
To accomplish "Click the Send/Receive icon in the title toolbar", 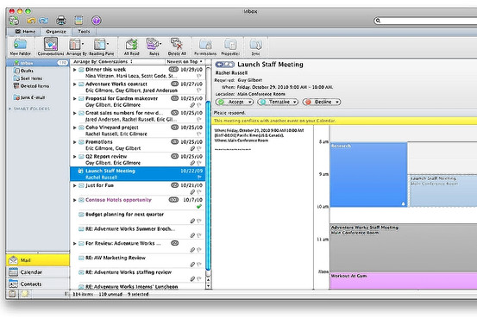I will pos(14,21).
